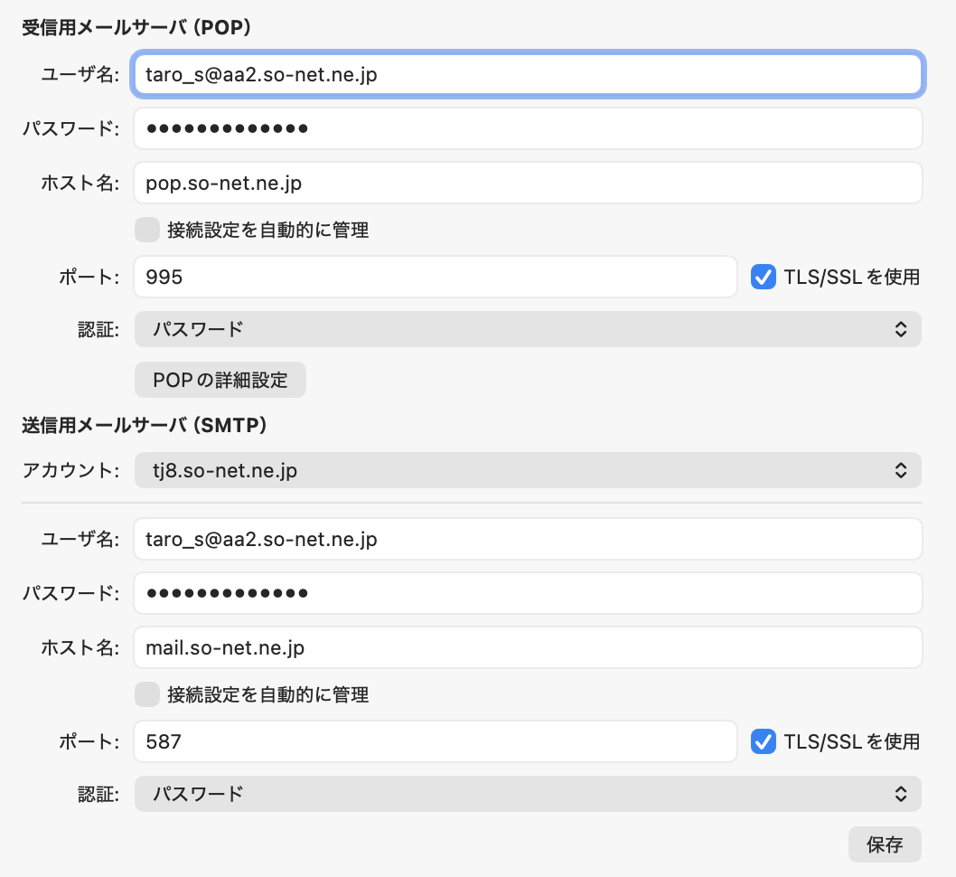Click the SMTP パスワード field
The image size is (956, 877).
[528, 593]
